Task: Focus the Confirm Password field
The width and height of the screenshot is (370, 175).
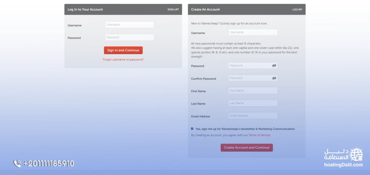Action: 253,78
